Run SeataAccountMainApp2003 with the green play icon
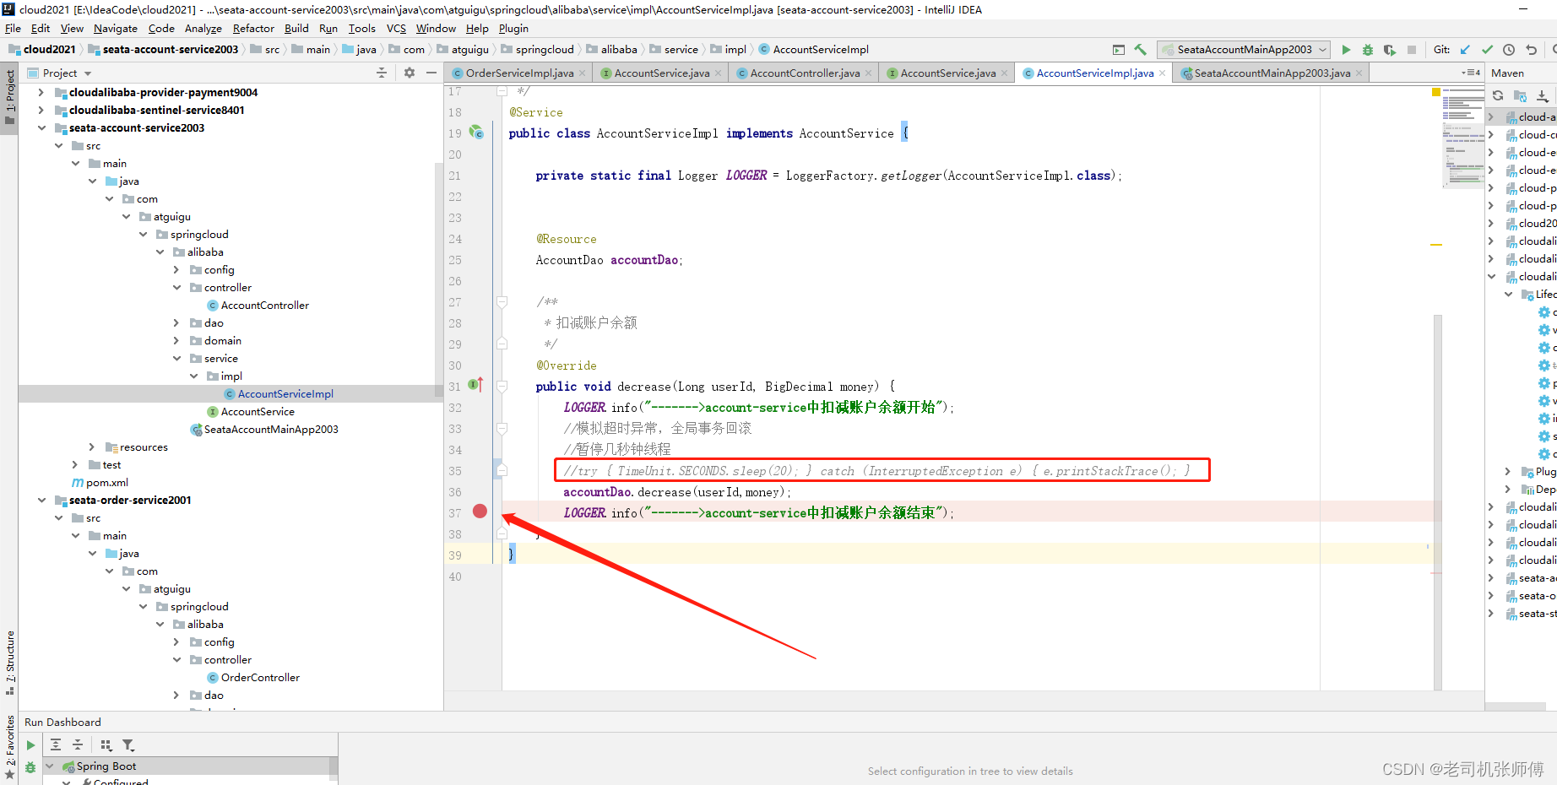 tap(1346, 50)
